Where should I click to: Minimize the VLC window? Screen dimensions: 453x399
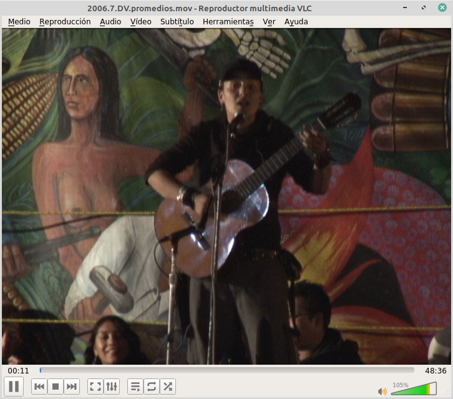pyautogui.click(x=405, y=7)
